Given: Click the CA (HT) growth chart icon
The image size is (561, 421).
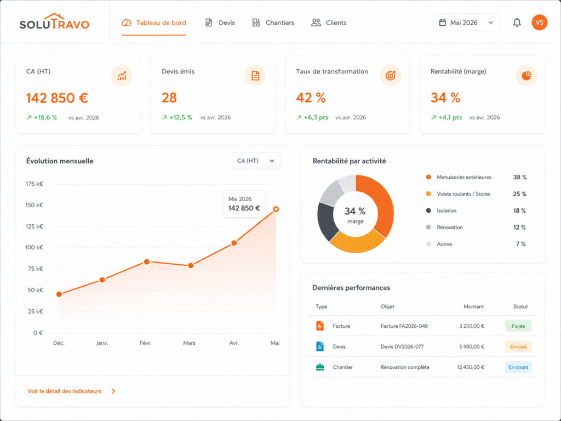Looking at the screenshot, I should click(122, 76).
